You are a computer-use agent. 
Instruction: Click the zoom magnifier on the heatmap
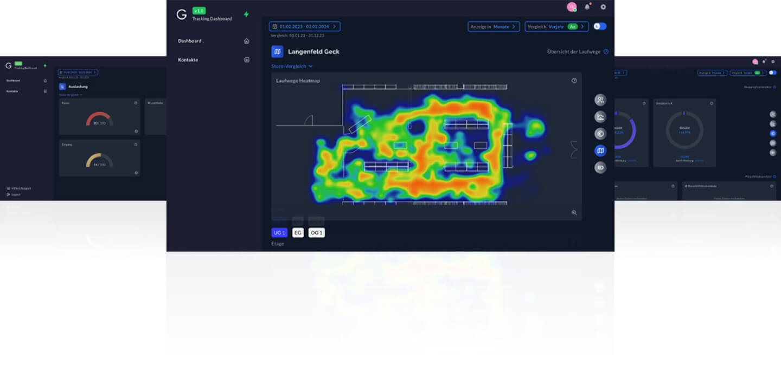coord(574,213)
